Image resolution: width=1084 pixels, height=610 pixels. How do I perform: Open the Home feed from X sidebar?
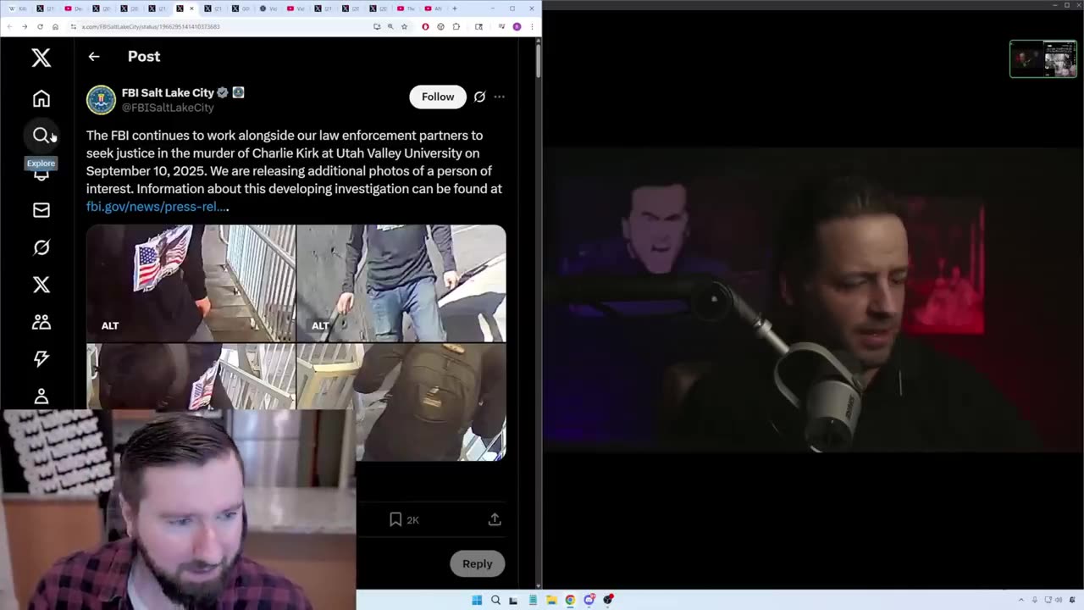(x=41, y=98)
